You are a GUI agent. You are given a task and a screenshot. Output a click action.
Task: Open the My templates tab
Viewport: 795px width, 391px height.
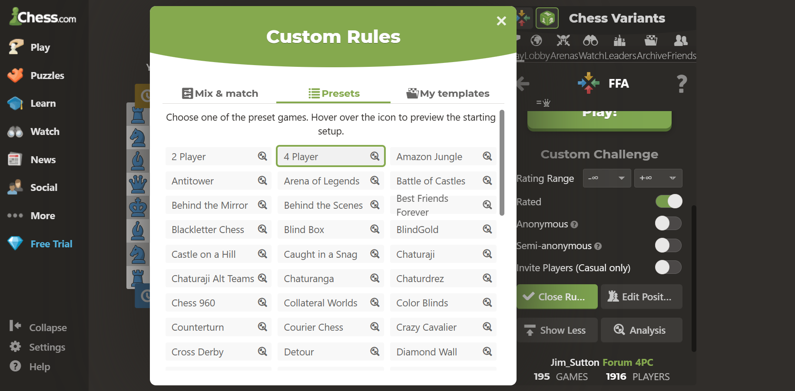[447, 93]
